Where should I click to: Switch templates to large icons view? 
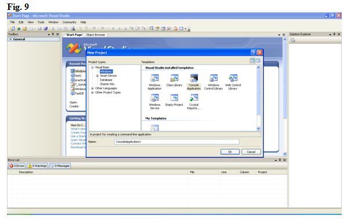pos(252,60)
